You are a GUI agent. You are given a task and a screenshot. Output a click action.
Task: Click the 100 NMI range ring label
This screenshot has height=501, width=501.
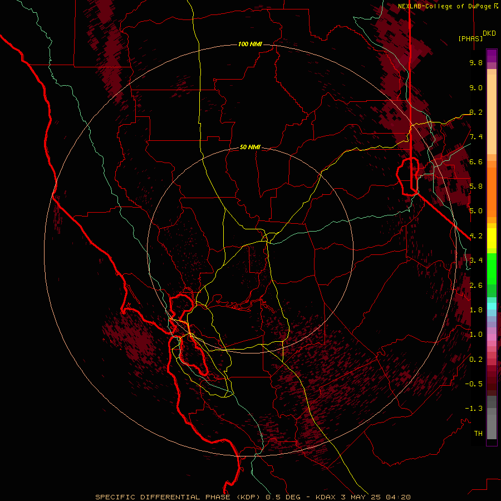click(x=250, y=44)
